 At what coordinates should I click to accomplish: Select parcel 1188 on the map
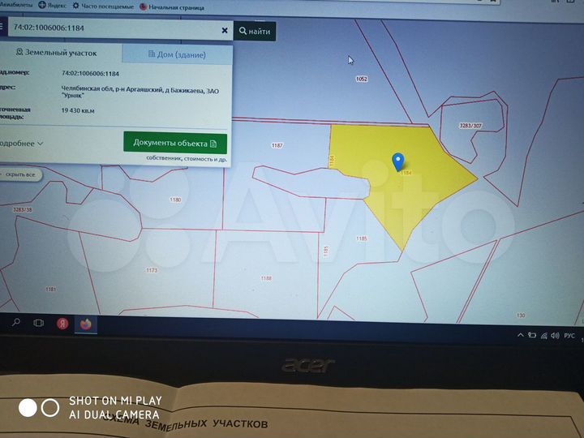point(266,278)
